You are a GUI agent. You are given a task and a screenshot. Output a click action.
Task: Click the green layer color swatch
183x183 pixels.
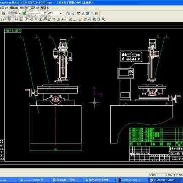[24, 13]
